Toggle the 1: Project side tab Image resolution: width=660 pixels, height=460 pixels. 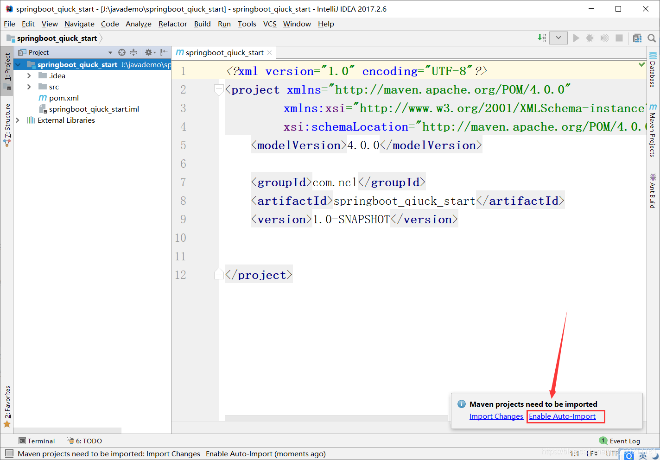(x=7, y=71)
